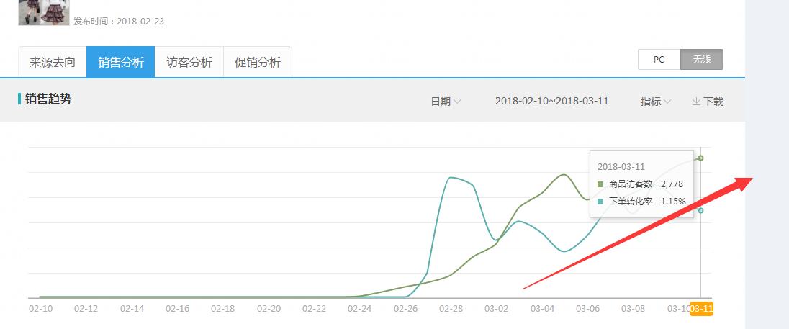The width and height of the screenshot is (789, 329).
Task: Open the 来源去向 tab
Action: click(x=53, y=62)
